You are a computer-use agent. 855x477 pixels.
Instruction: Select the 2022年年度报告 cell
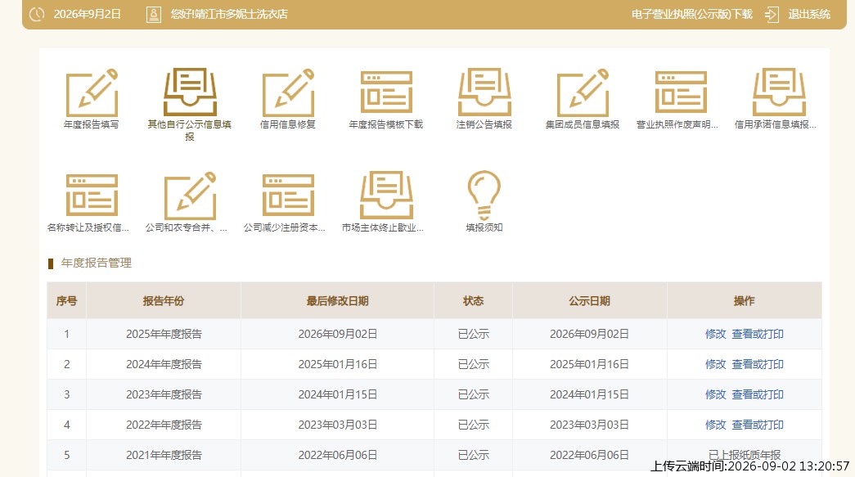(x=164, y=425)
